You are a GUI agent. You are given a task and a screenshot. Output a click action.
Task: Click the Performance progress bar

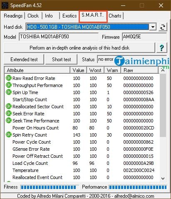[x=138, y=187]
